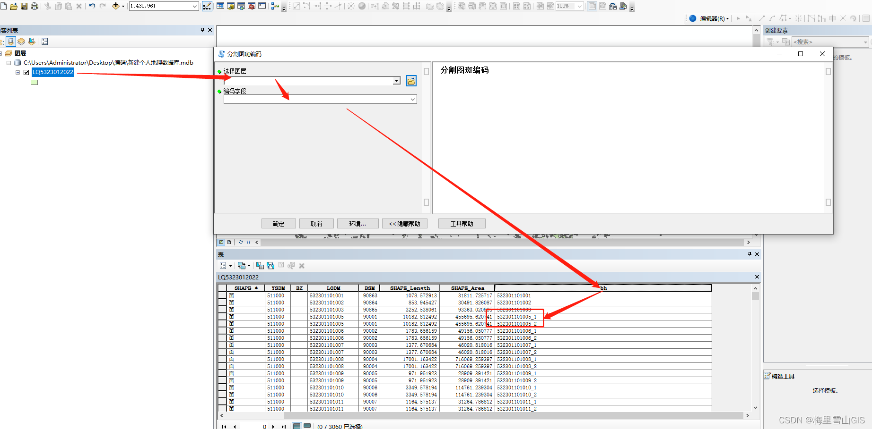This screenshot has height=429, width=872.
Task: Open the Related Tables dropdown arrow
Action: coord(249,266)
